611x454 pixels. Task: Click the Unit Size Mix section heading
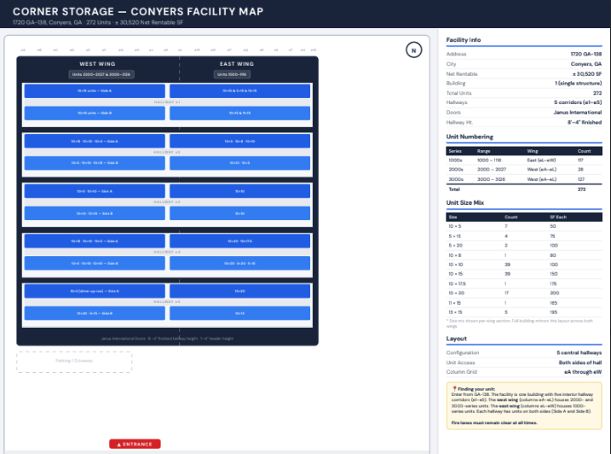point(467,203)
